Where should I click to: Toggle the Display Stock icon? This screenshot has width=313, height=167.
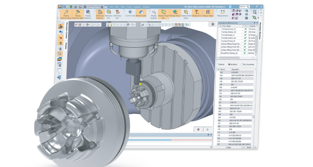(175, 13)
